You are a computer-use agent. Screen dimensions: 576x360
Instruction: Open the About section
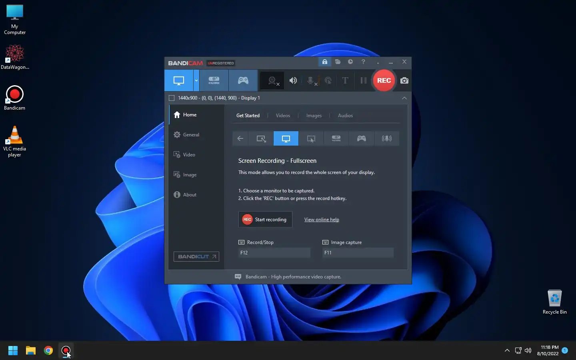point(196,195)
